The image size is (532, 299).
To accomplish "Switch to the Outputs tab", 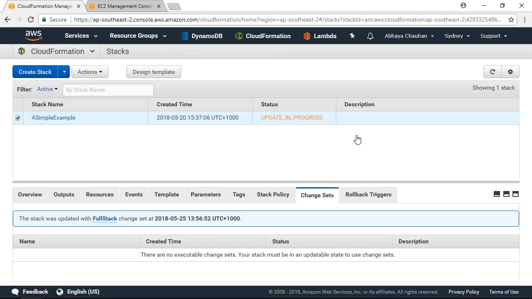I will coord(64,194).
